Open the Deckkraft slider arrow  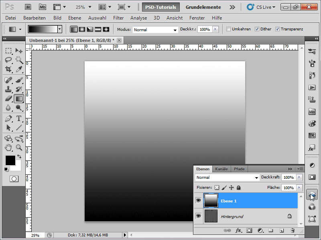pyautogui.click(x=299, y=177)
